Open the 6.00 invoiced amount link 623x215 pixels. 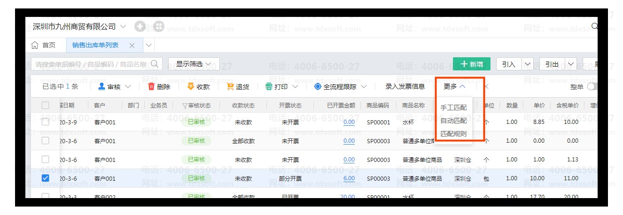point(349,178)
